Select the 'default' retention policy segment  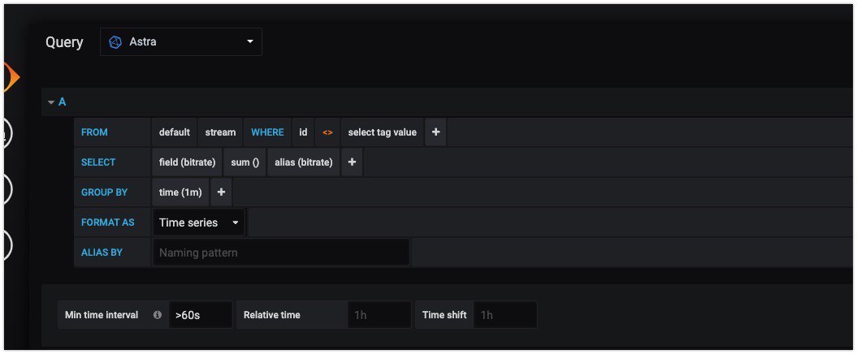(x=175, y=132)
